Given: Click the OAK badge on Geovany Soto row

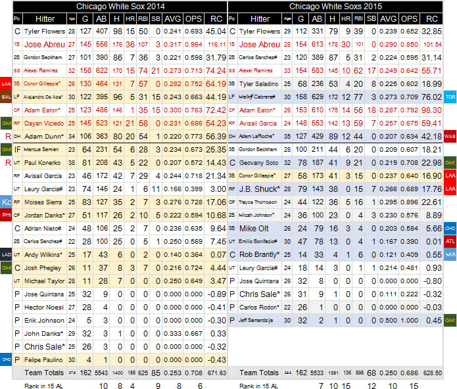Looking at the screenshot, I should click(450, 162).
